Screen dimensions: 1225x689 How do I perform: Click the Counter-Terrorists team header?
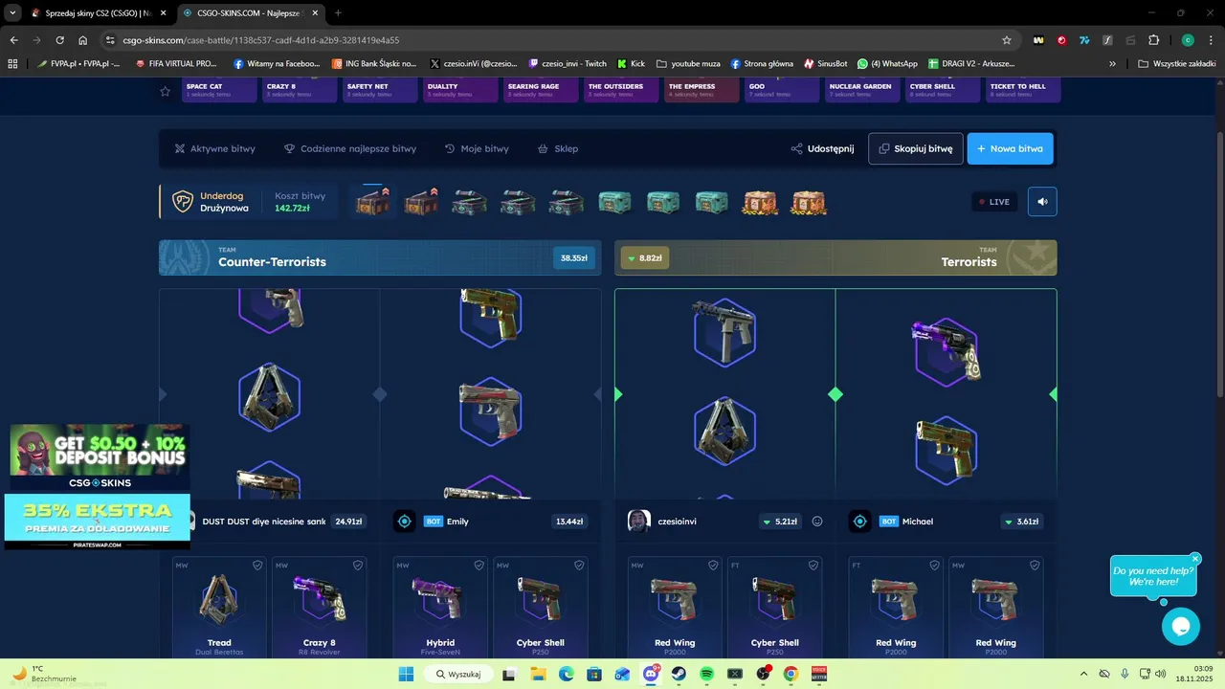tap(380, 257)
